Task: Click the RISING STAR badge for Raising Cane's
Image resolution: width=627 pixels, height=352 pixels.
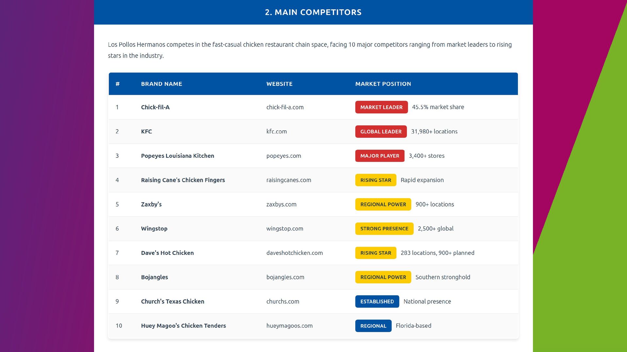Action: click(x=376, y=180)
